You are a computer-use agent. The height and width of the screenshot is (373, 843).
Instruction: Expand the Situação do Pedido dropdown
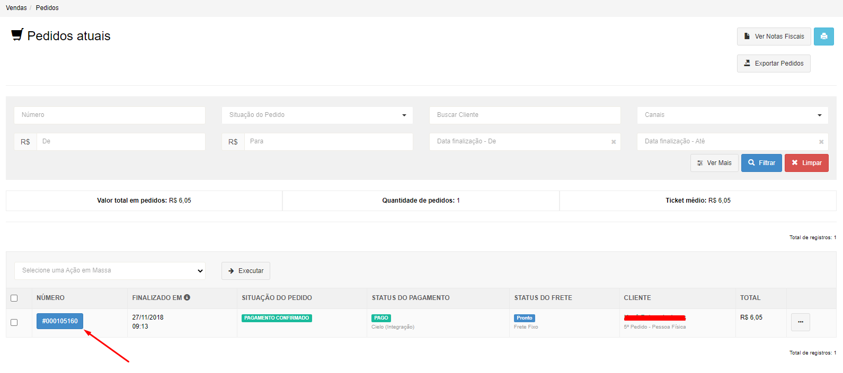[x=317, y=115]
